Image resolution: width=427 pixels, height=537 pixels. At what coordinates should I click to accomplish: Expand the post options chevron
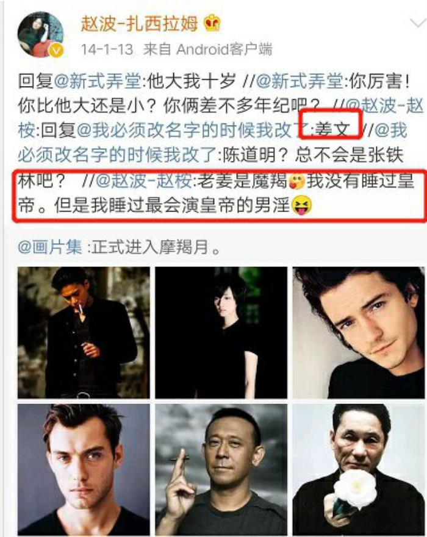[x=417, y=23]
